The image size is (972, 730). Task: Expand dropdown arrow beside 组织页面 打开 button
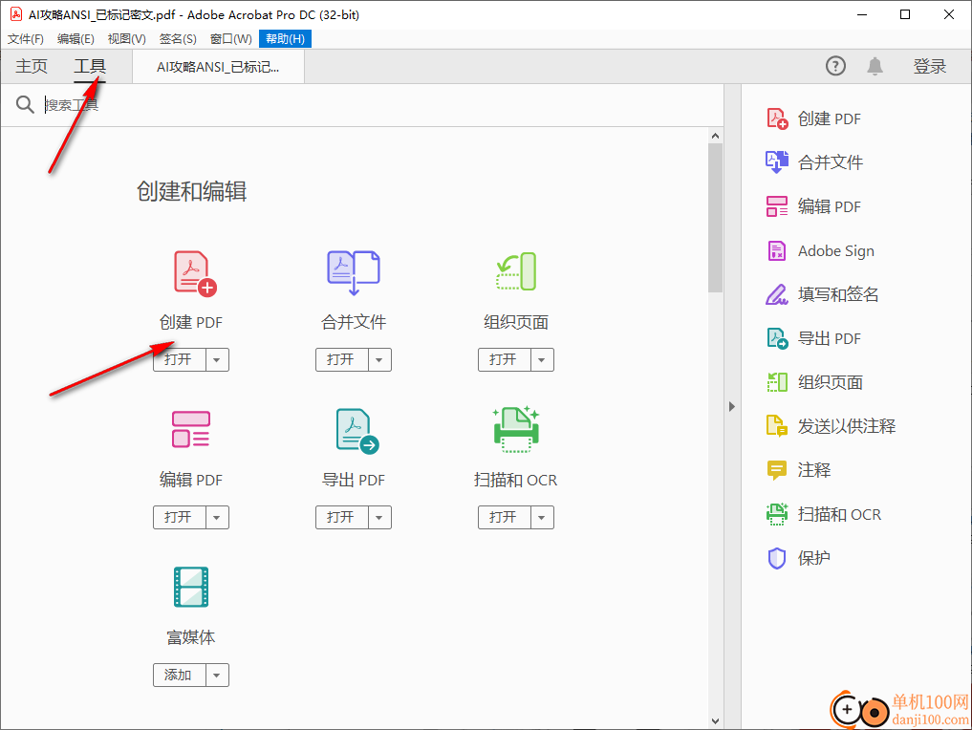542,359
